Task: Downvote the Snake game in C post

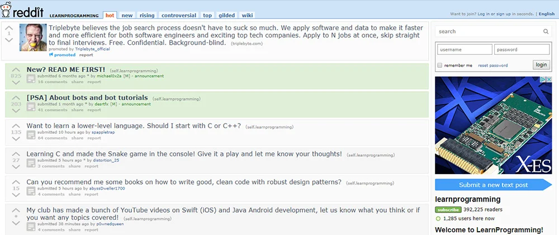Action: pos(16,167)
